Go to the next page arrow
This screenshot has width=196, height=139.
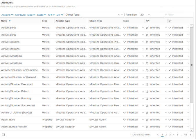pos(190,135)
